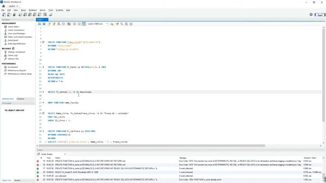326x183 pixels.
Task: Open the Help menu
Action: pos(68,10)
